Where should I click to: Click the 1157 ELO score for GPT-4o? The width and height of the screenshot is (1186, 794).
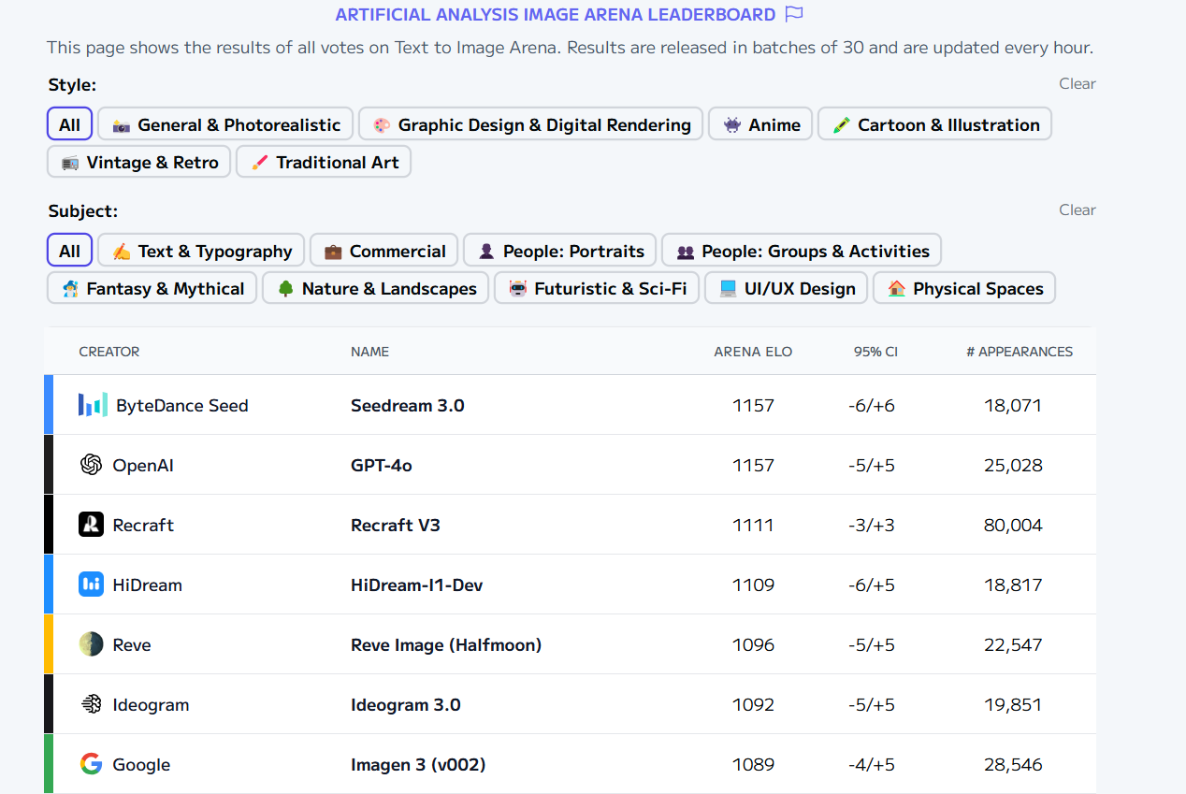(753, 465)
